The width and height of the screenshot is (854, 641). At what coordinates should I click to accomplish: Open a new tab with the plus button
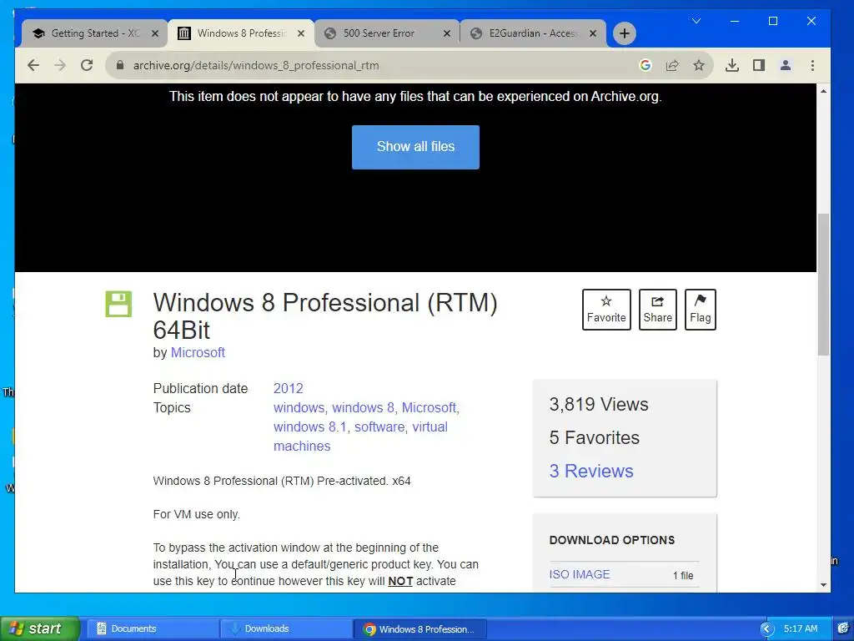tap(624, 33)
